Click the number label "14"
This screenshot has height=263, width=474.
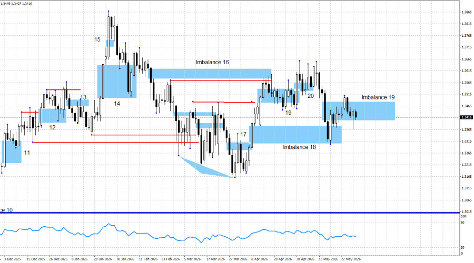117,104
